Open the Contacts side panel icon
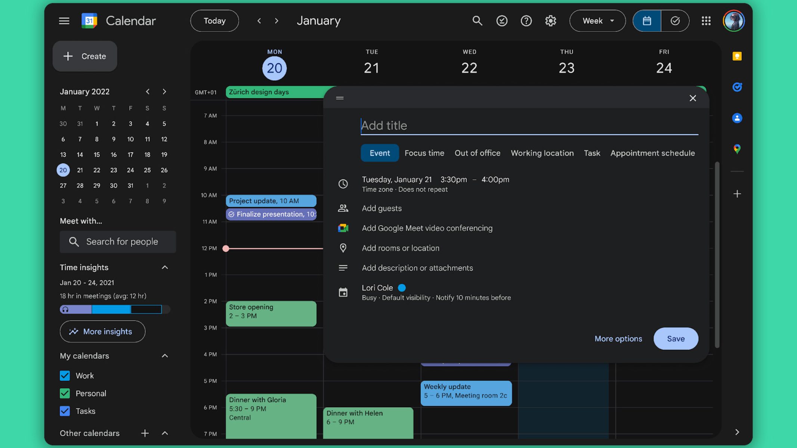797x448 pixels. tap(737, 118)
